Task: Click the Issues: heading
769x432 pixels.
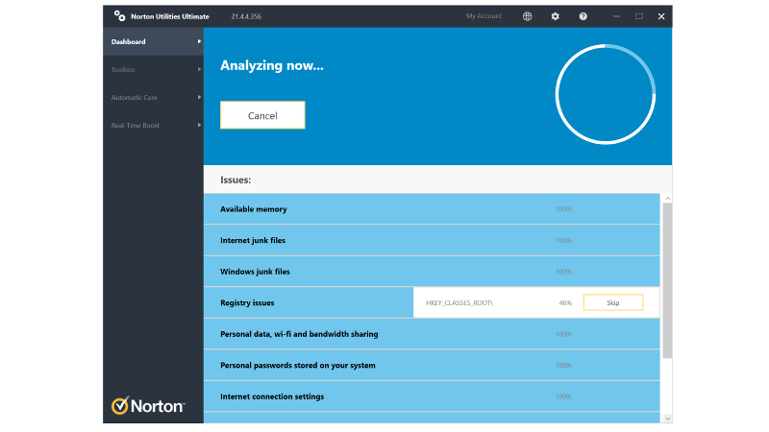Action: 236,180
